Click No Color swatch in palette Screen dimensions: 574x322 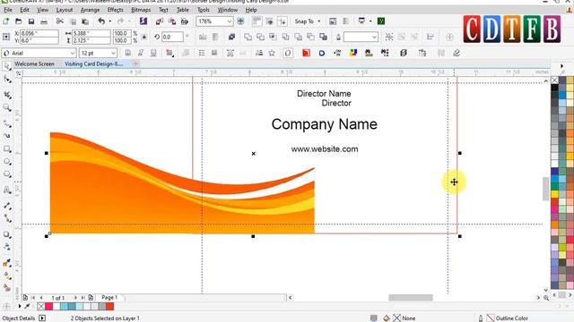(x=554, y=80)
